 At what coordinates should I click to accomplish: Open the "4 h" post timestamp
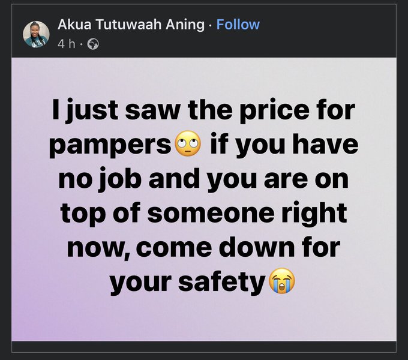(67, 44)
